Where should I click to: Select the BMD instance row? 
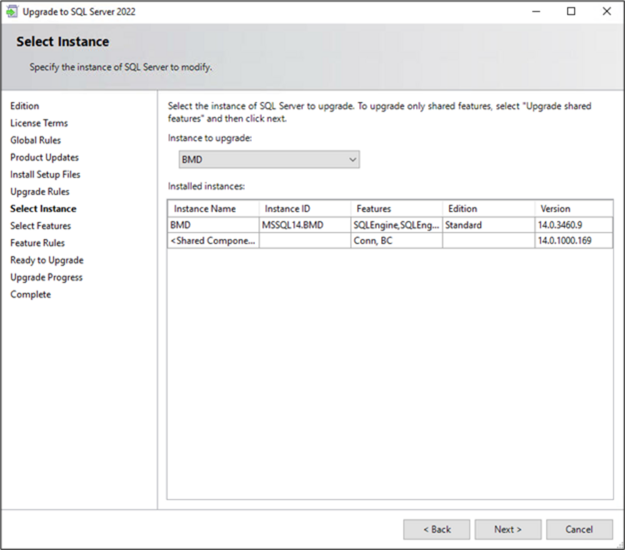tap(212, 225)
